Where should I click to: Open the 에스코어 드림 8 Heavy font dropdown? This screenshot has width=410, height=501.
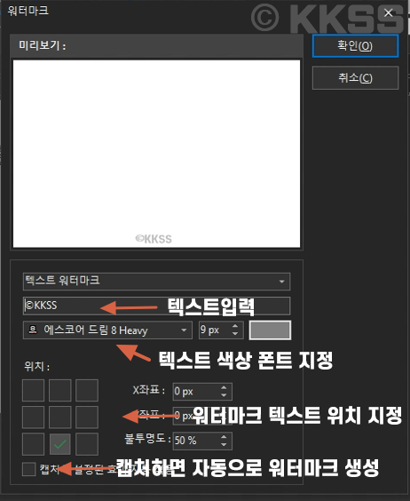pos(107,330)
